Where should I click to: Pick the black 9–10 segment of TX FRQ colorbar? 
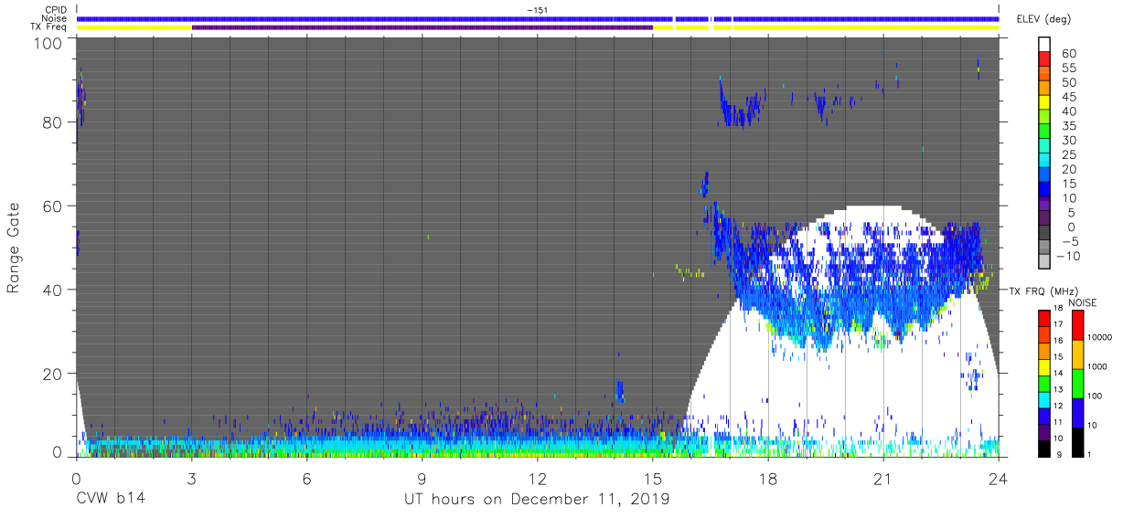(x=1045, y=447)
